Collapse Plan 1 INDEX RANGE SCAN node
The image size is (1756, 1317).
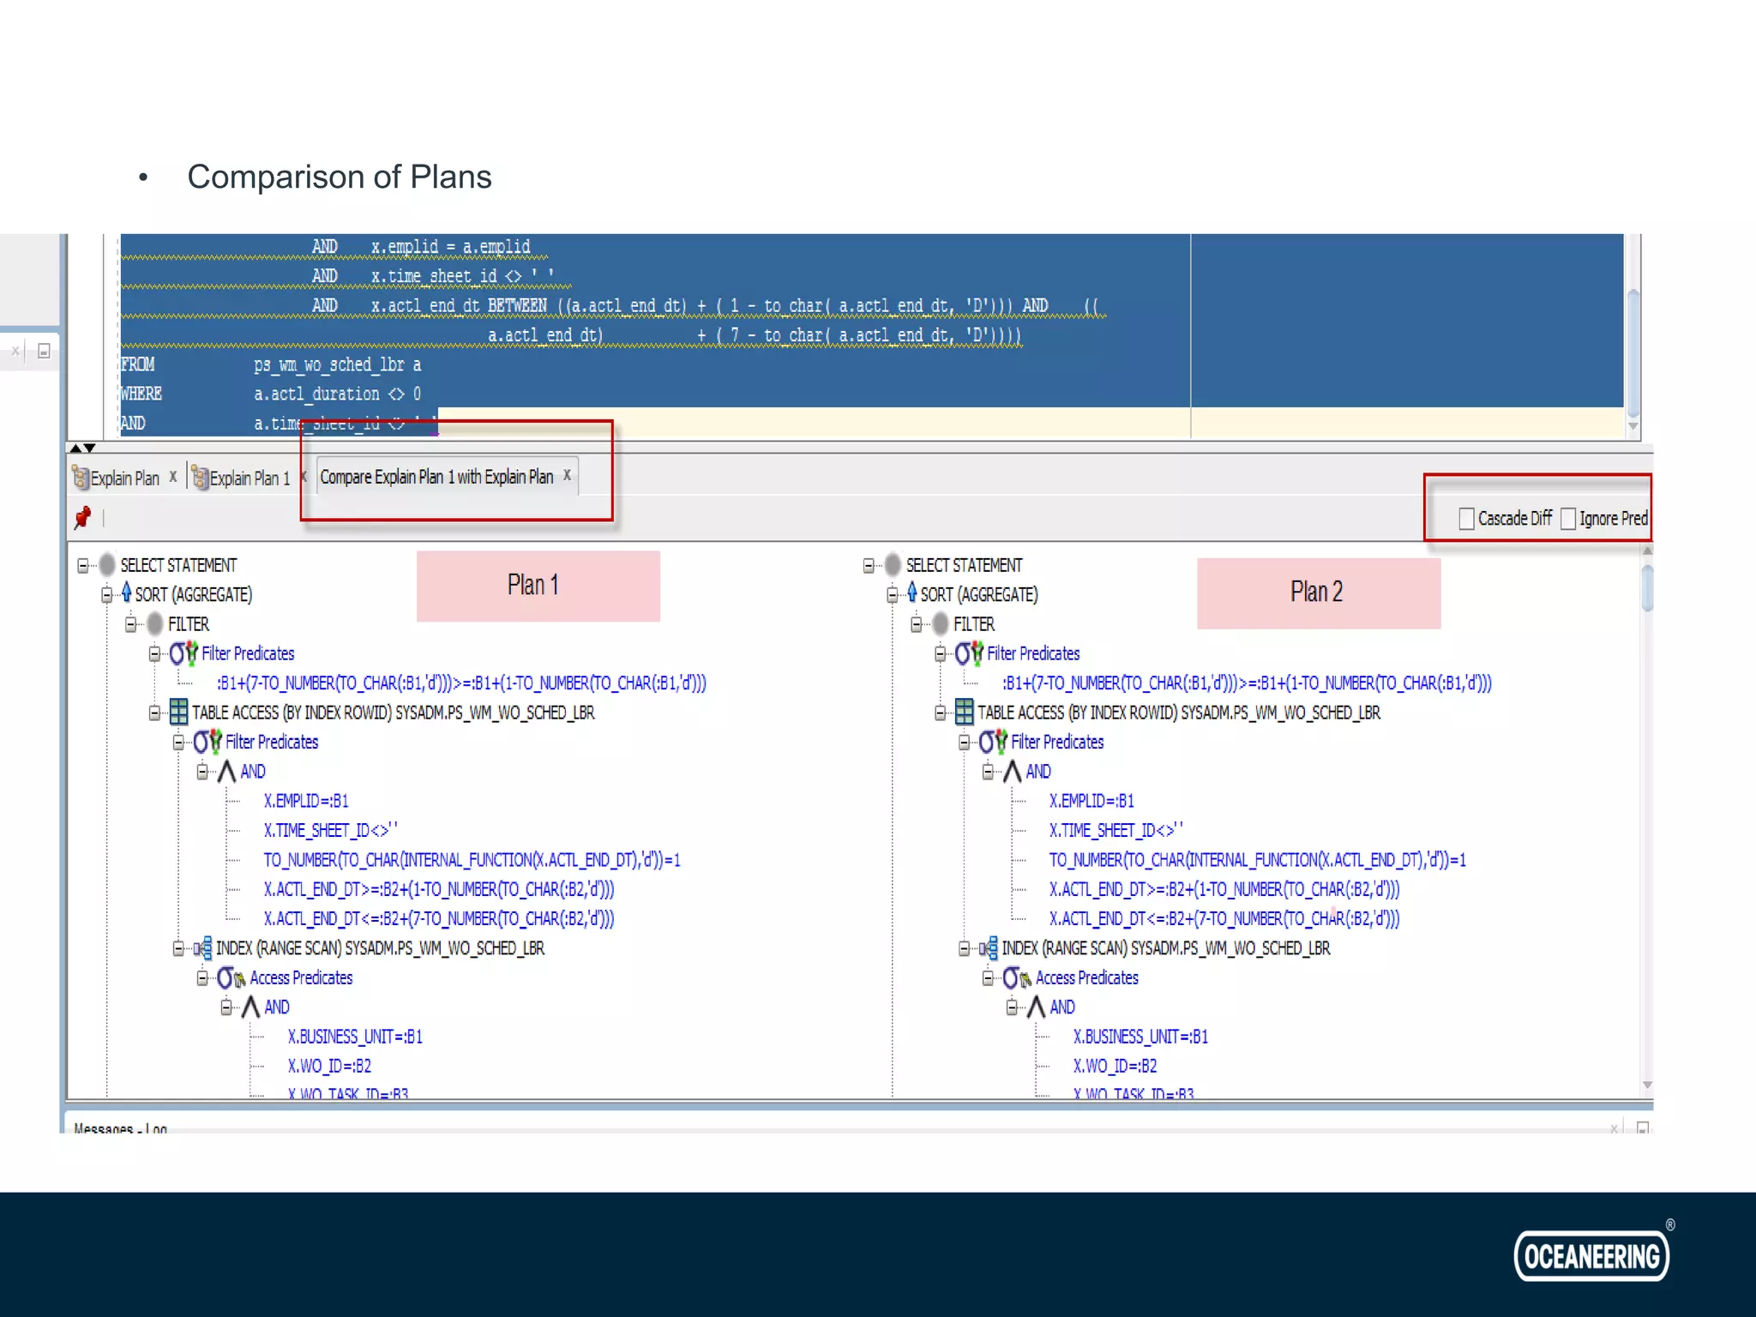[178, 948]
